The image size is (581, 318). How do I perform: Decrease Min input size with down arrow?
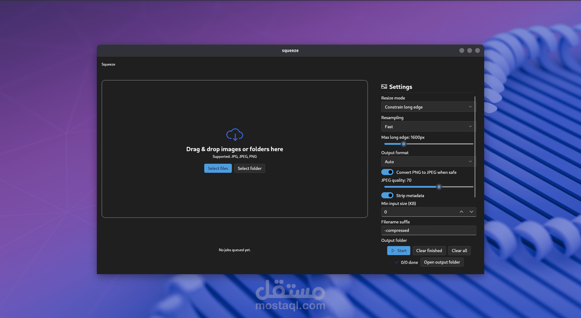click(x=471, y=212)
